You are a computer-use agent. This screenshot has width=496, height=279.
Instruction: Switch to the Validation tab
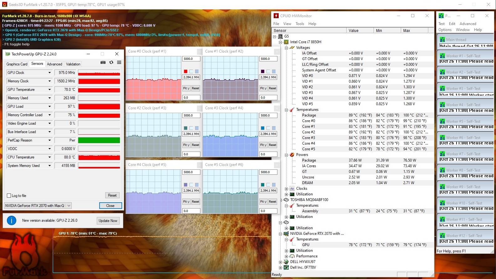[73, 64]
